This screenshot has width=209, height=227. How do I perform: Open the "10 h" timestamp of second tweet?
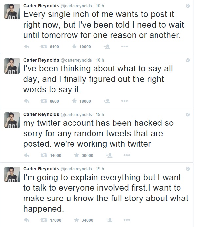pyautogui.click(x=100, y=60)
